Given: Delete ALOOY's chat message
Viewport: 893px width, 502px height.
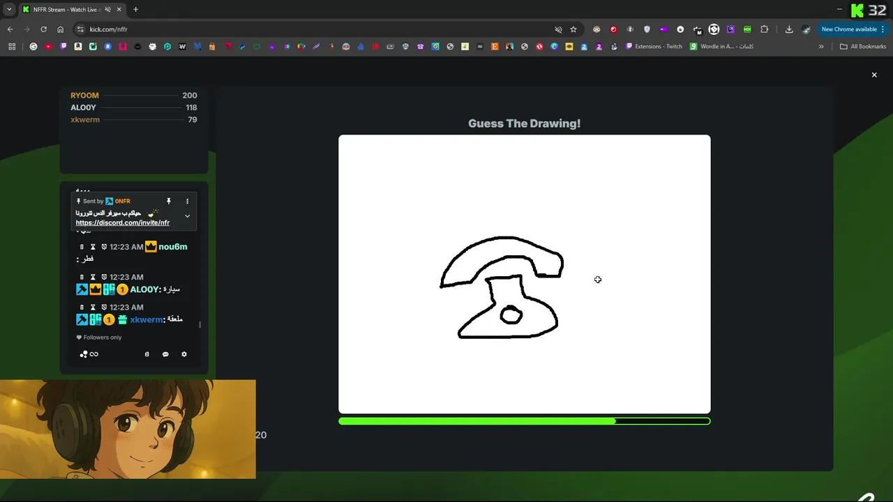Looking at the screenshot, I should pyautogui.click(x=82, y=277).
